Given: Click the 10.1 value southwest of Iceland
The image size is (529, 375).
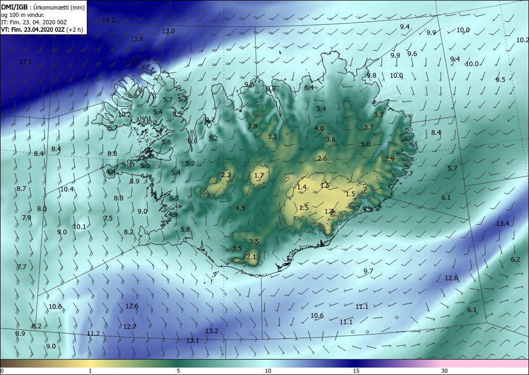Looking at the screenshot, I should [x=79, y=226].
